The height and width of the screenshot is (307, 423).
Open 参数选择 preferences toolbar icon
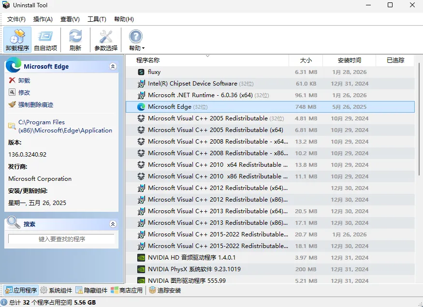pyautogui.click(x=106, y=40)
